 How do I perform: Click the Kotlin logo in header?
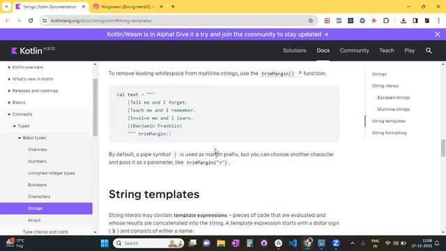tap(26, 51)
